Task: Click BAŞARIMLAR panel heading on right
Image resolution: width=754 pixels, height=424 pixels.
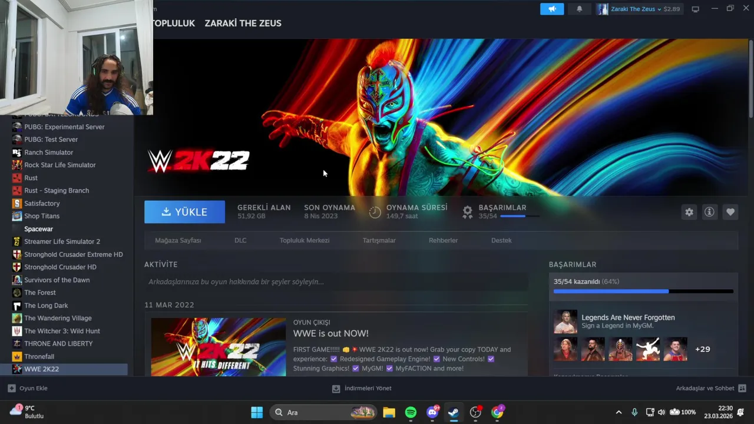Action: tap(573, 265)
